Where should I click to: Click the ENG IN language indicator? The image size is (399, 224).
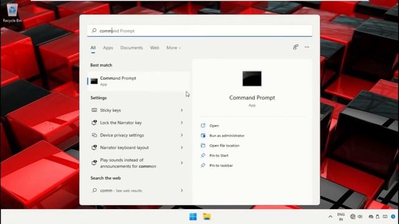click(x=341, y=217)
